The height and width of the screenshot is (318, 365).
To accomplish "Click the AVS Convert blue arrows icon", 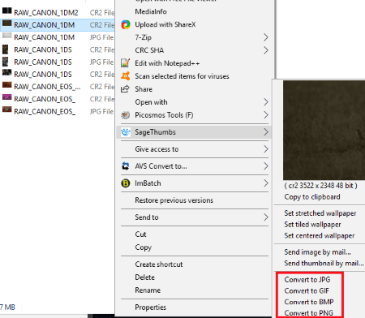I will (125, 166).
